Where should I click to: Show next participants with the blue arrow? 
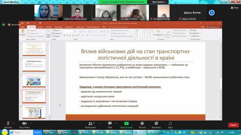pos(212,13)
